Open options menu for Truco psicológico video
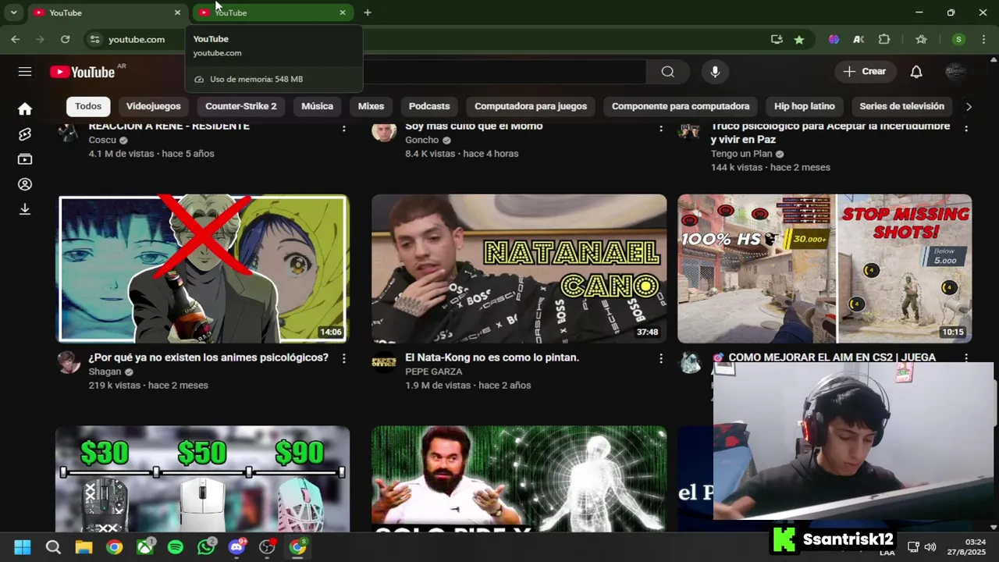Viewport: 999px width, 562px height. pyautogui.click(x=966, y=128)
